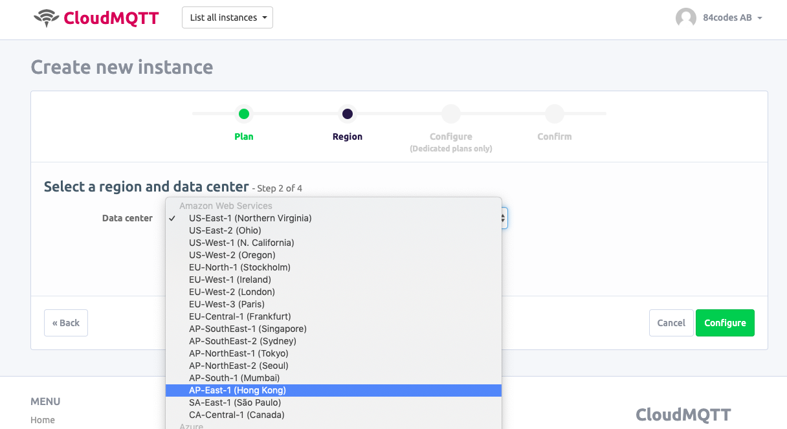Viewport: 787px width, 429px height.
Task: Select highlighted AP-East-1 (Hong Kong) option
Action: pyautogui.click(x=333, y=390)
